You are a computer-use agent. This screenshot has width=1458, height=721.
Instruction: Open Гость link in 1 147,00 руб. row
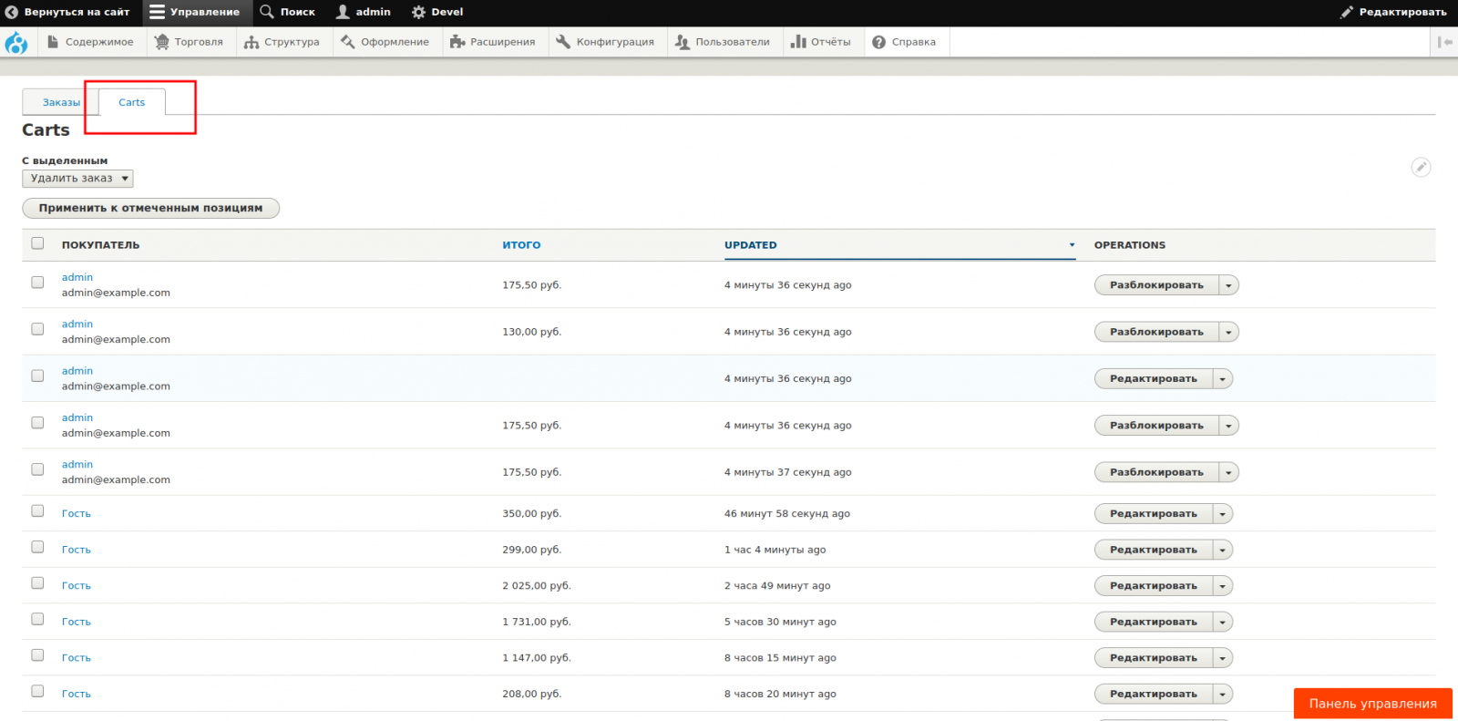tap(77, 658)
